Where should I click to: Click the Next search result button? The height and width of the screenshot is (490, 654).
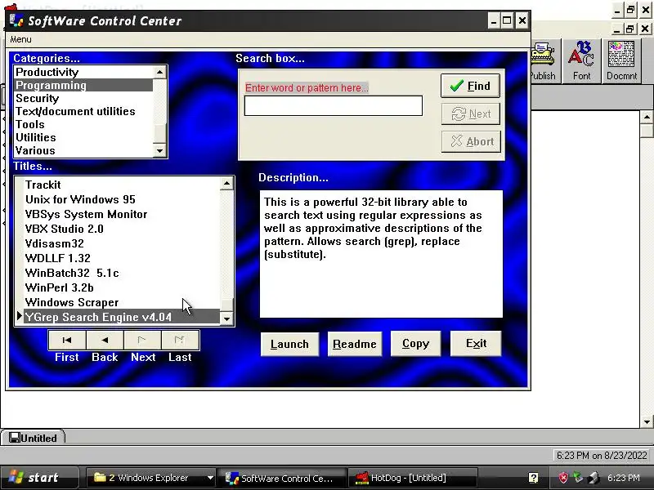[471, 114]
